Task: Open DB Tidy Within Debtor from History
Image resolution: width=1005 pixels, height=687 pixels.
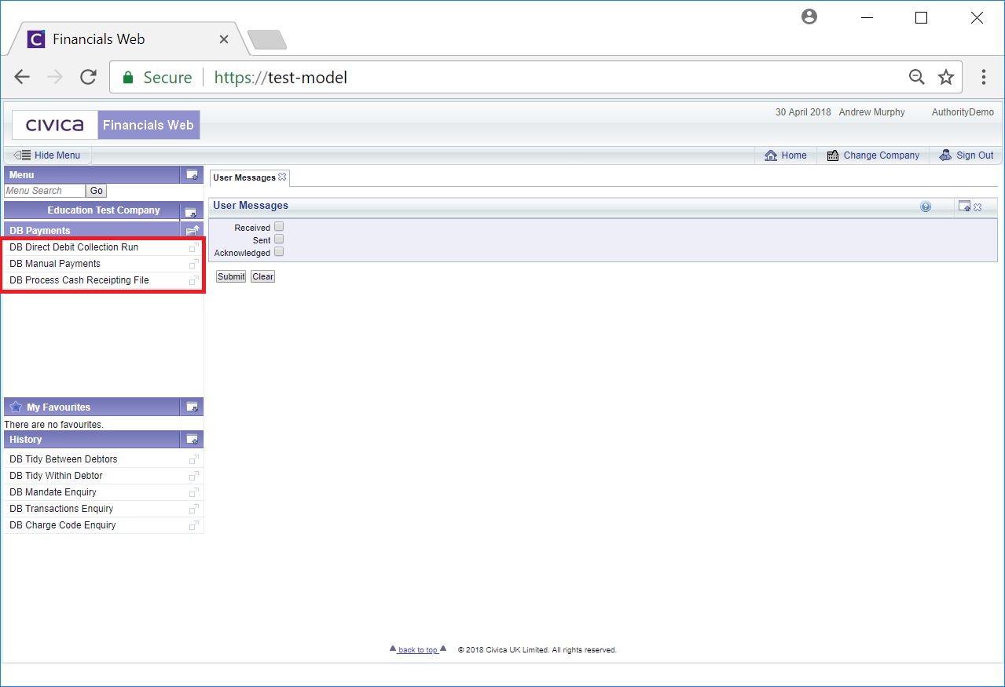Action: tap(56, 476)
